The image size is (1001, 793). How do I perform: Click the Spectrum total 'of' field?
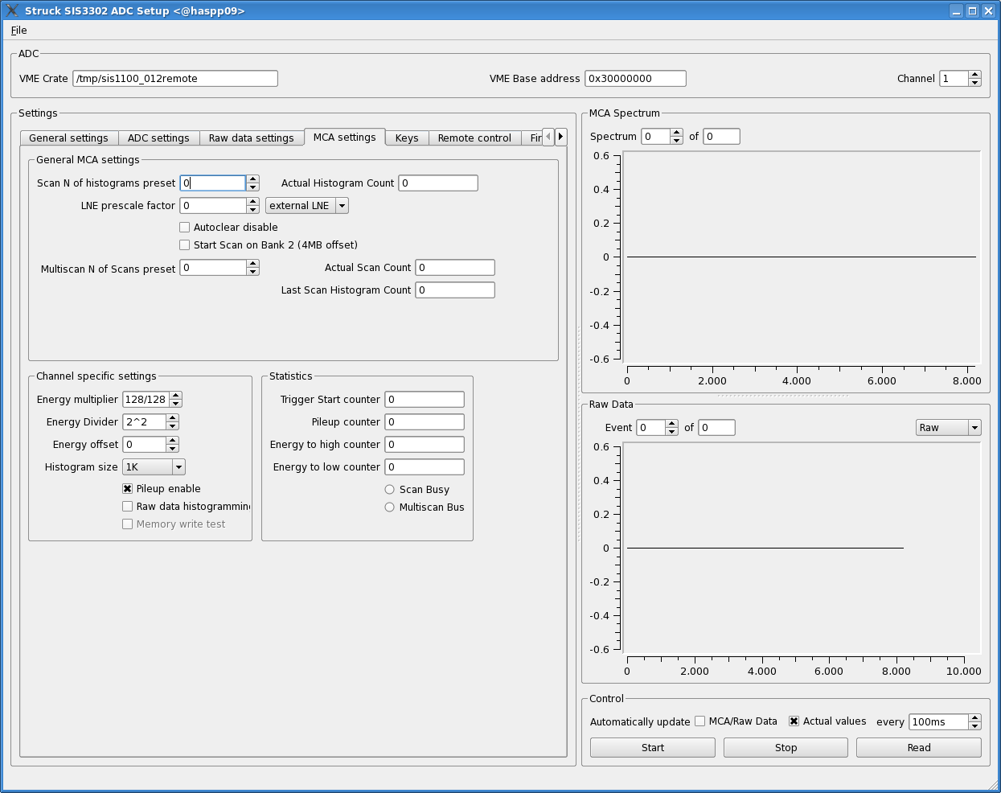(722, 137)
